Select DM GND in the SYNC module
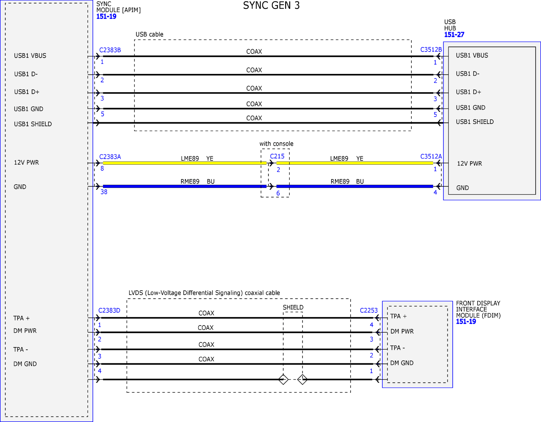 click(x=25, y=364)
